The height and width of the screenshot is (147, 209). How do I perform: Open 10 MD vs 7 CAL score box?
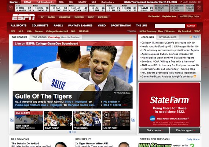(129, 8)
